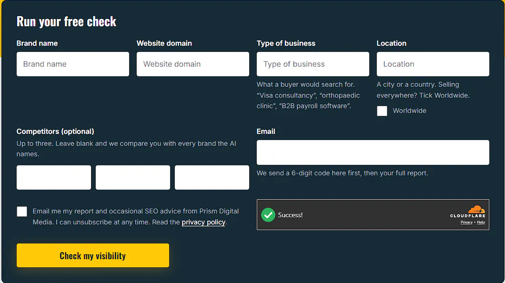Image resolution: width=505 pixels, height=283 pixels.
Task: Click the 'What a buyer would search for' hint
Action: point(308,95)
